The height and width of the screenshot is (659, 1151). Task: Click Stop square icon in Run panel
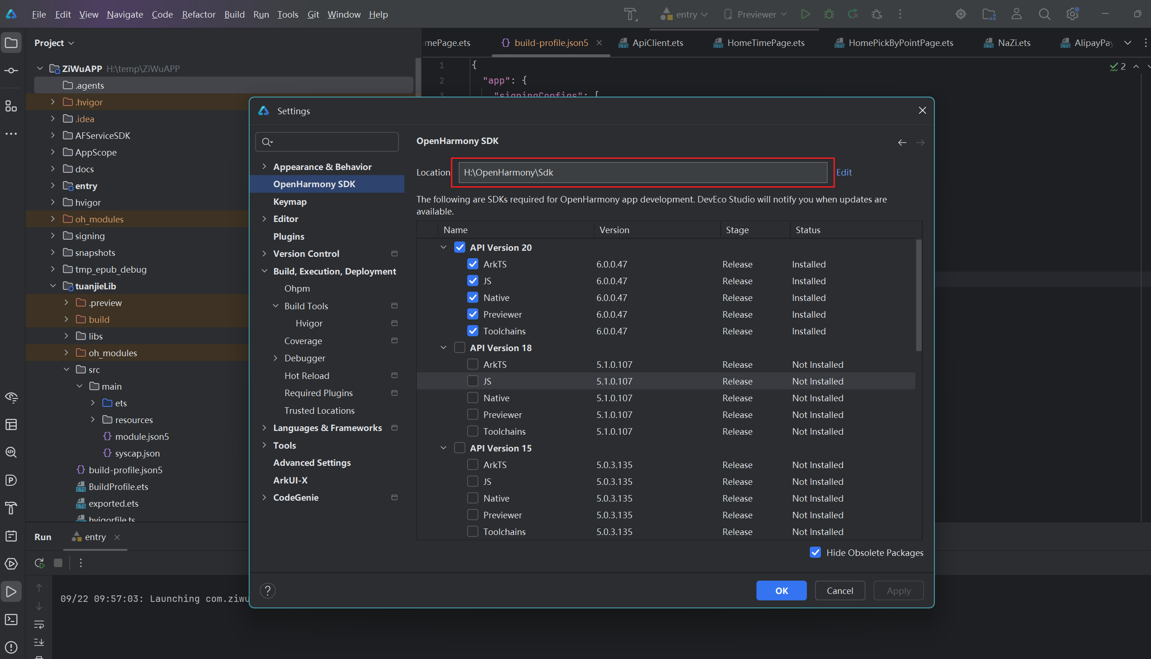(x=58, y=563)
